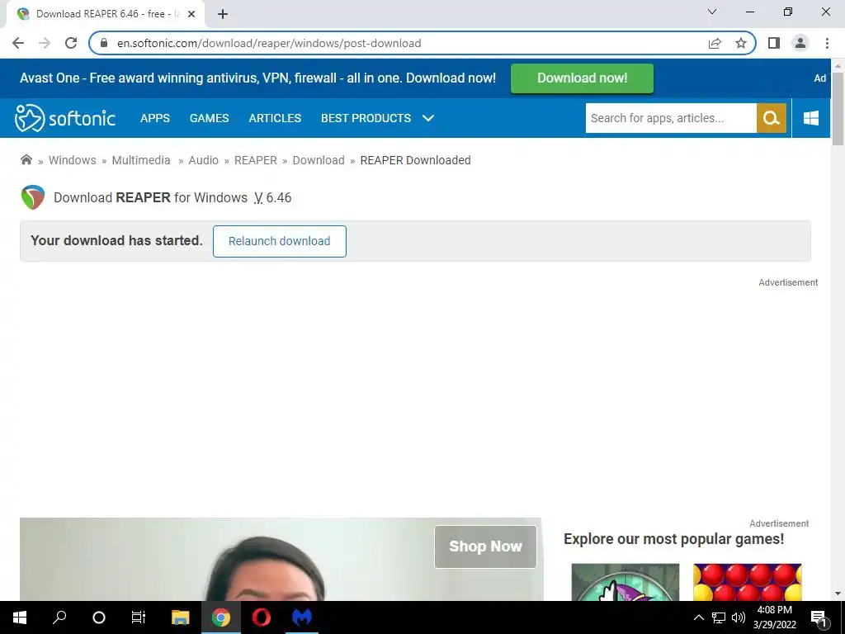Click the Softonic logo
This screenshot has width=845, height=634.
[x=65, y=118]
